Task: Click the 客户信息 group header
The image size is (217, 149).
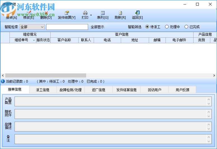Action: tap(122, 35)
